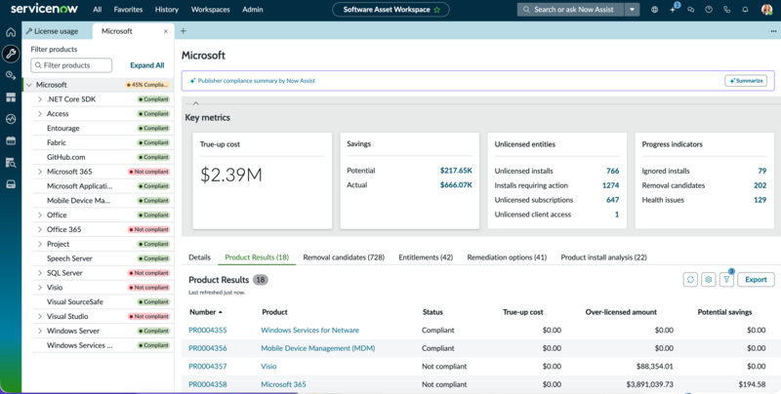Open the History menu
781x394 pixels.
[167, 10]
